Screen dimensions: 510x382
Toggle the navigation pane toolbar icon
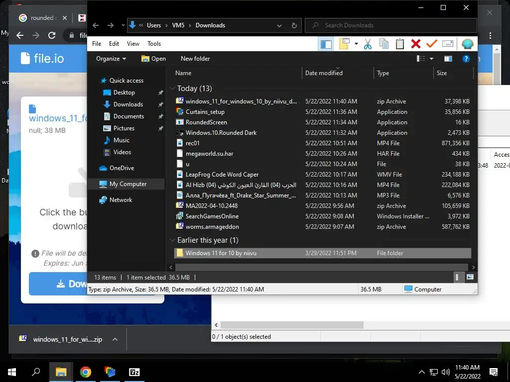(x=326, y=44)
